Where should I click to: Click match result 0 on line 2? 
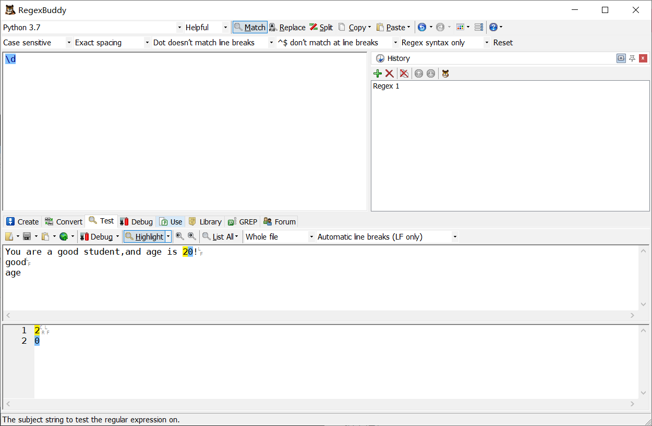[x=37, y=341]
